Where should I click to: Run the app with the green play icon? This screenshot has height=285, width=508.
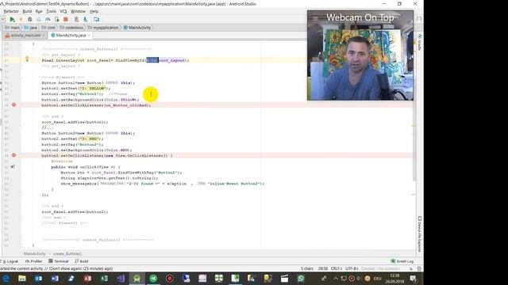[x=13, y=20]
